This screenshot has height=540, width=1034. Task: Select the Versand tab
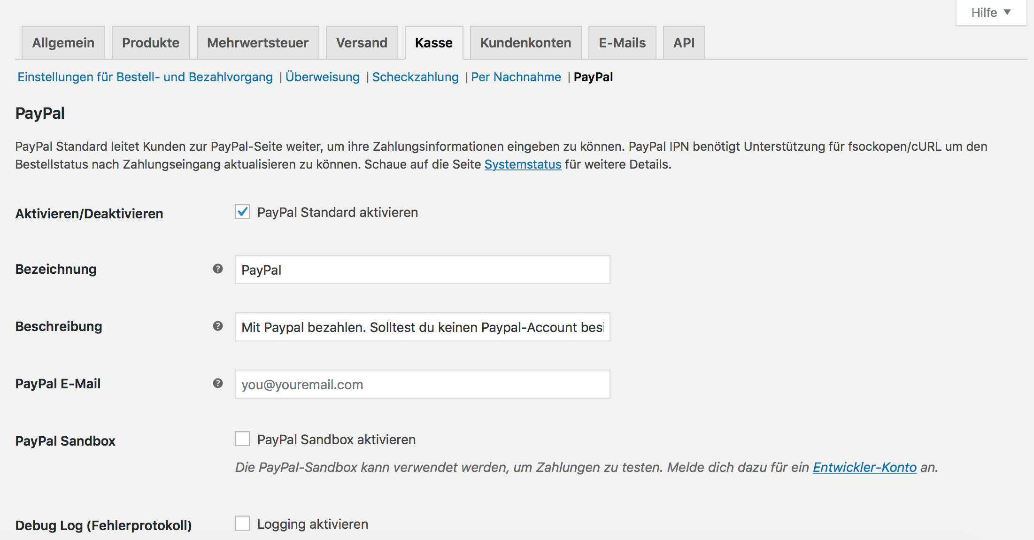tap(362, 43)
